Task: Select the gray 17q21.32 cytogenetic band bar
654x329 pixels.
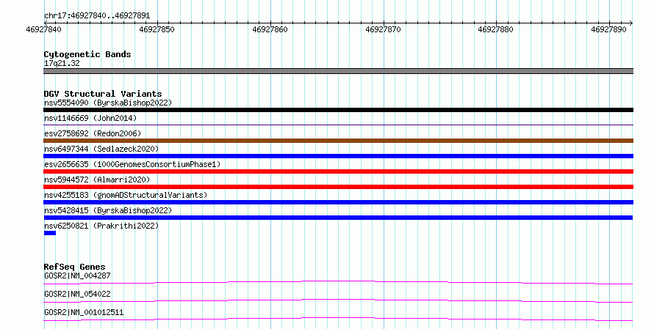Action: 338,71
